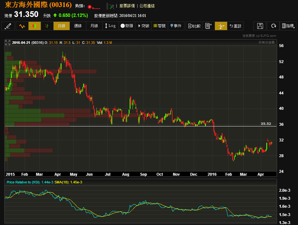Open the 比較 compare tool
This screenshot has height=225, width=298.
point(194,26)
